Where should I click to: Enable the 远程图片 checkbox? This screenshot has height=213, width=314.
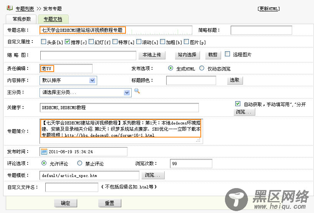click(x=228, y=54)
